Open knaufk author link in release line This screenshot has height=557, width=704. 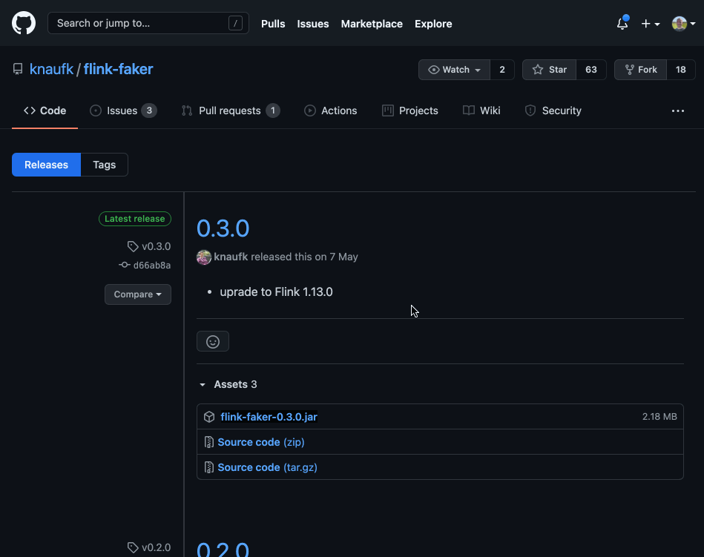click(x=231, y=257)
